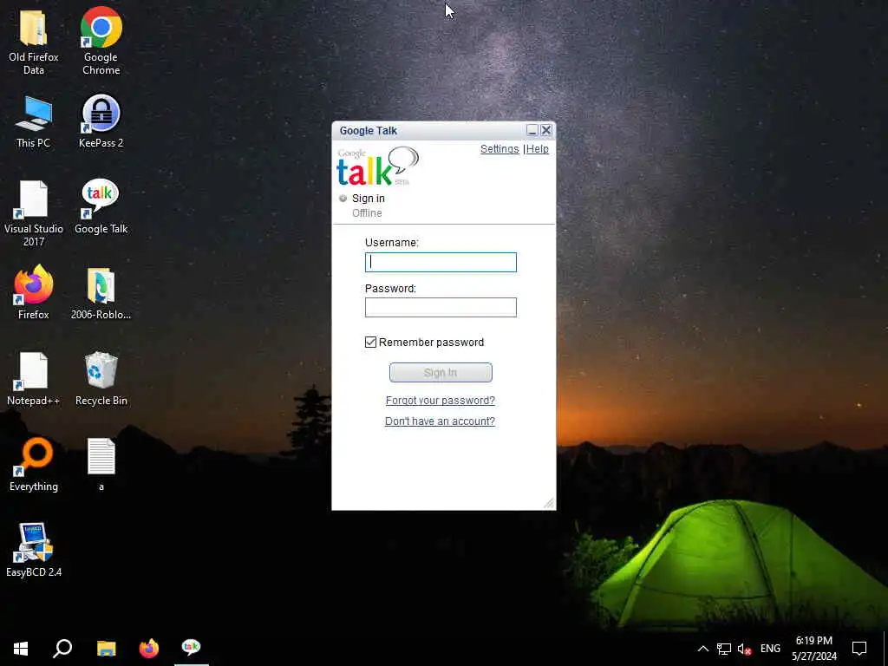Click the Google Talk window resize grip
Viewport: 888px width, 666px height.
(549, 503)
